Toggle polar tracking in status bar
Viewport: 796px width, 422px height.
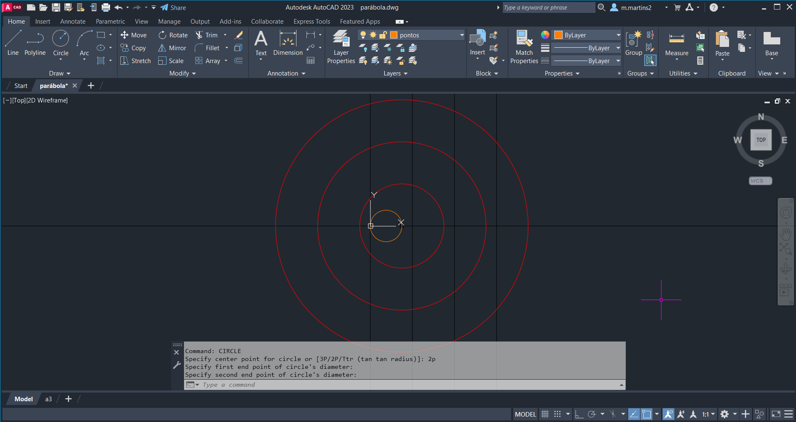click(592, 414)
